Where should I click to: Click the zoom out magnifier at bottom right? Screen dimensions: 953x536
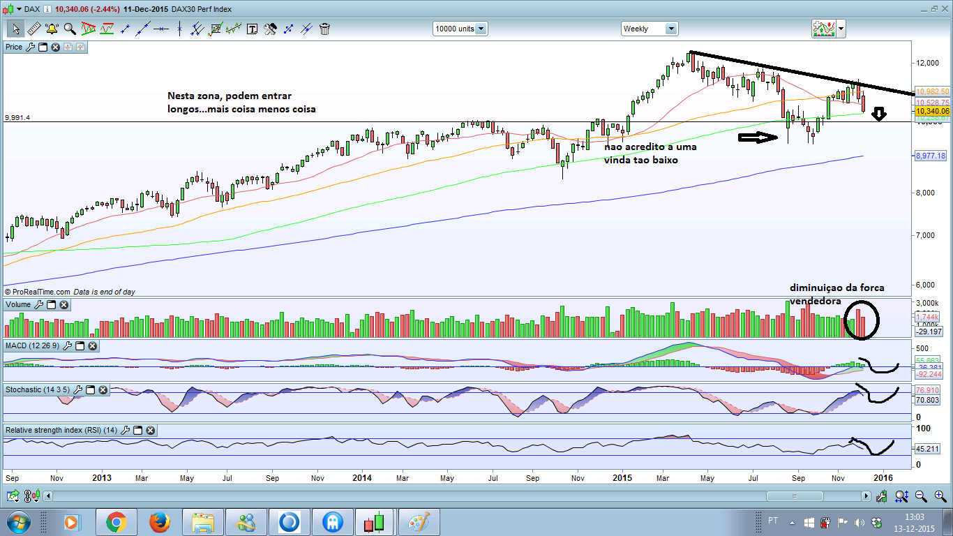tap(921, 496)
